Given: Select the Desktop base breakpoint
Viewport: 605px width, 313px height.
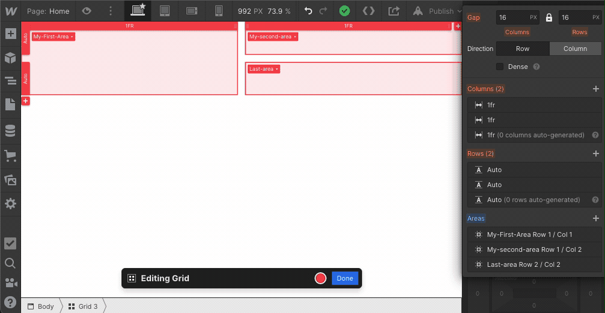Looking at the screenshot, I should coord(138,11).
